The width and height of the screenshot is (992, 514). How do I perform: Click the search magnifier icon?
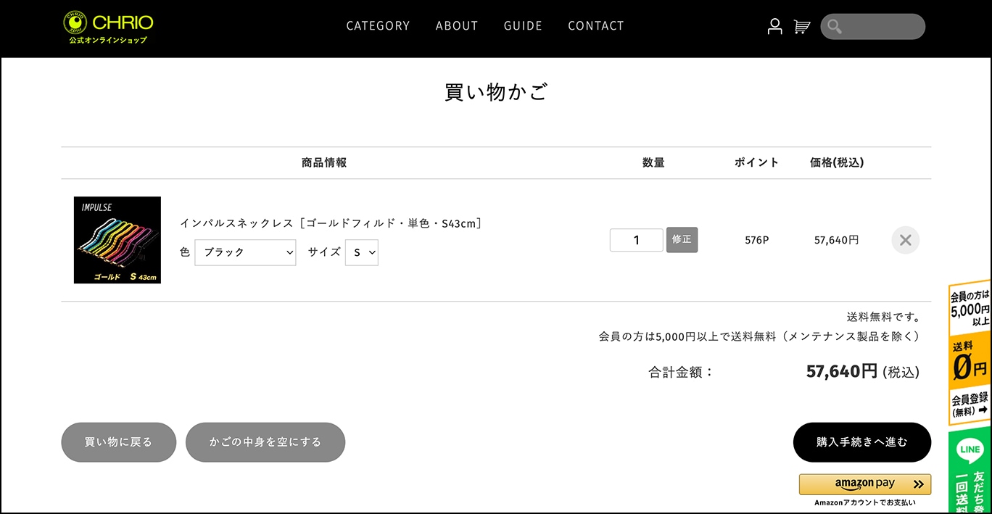coord(835,27)
